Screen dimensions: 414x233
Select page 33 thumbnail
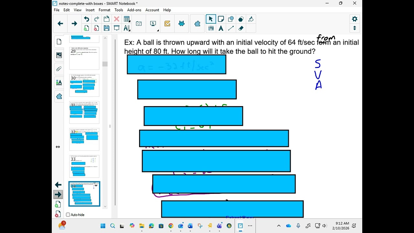click(x=84, y=166)
